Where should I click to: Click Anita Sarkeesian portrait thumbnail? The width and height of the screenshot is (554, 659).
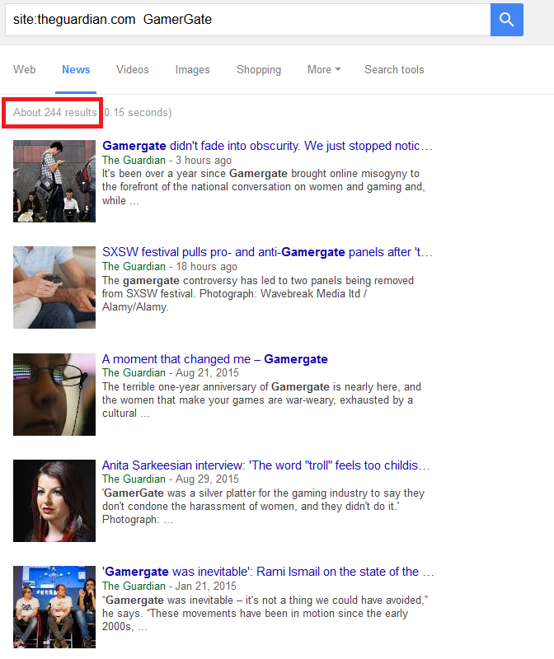(54, 501)
